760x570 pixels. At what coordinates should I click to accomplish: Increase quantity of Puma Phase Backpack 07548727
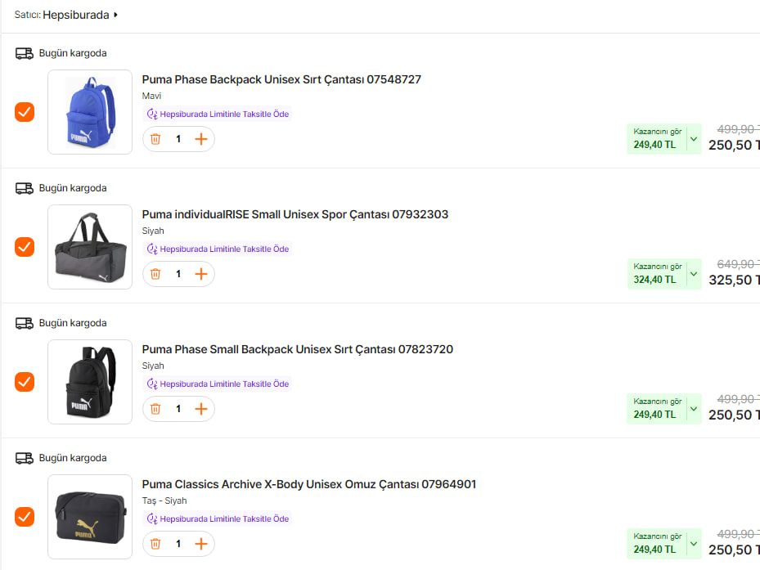201,139
